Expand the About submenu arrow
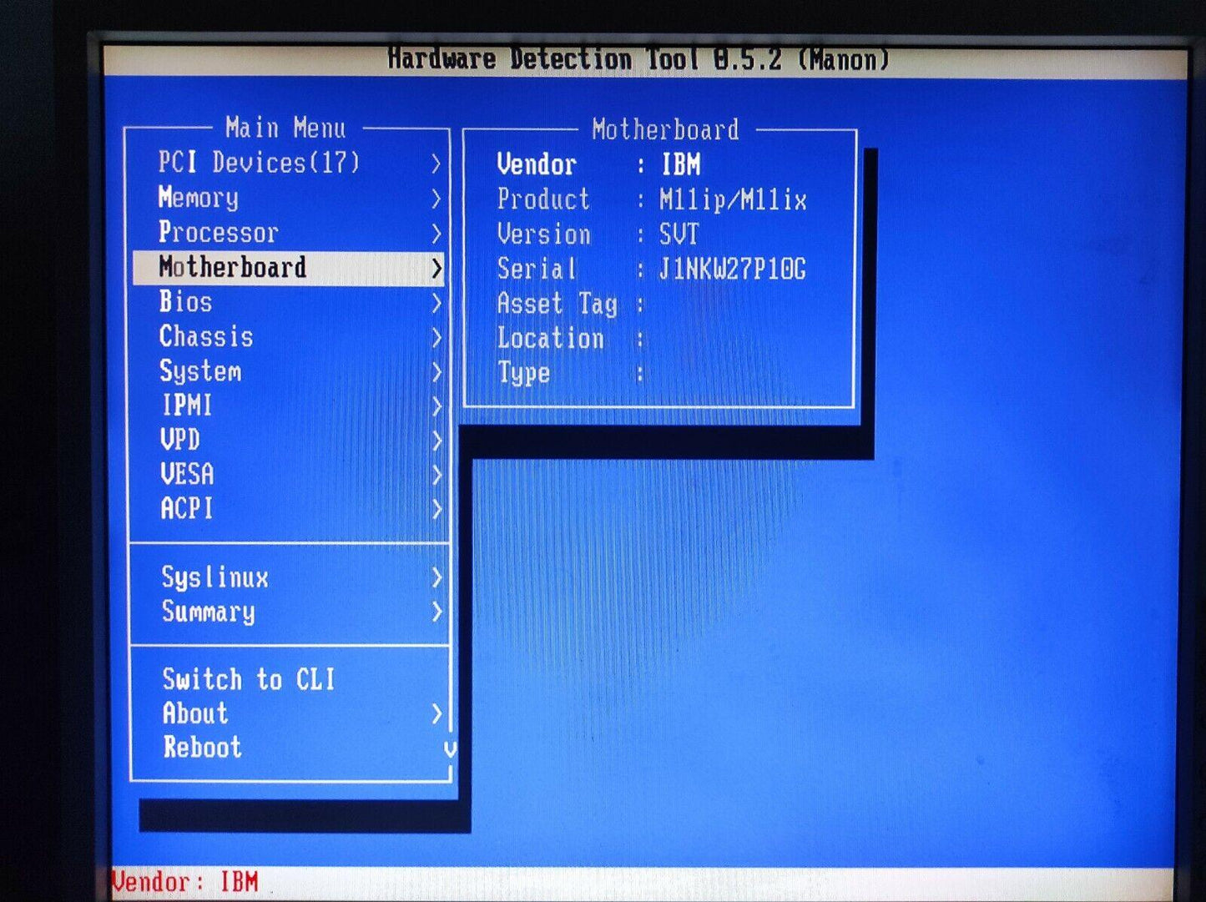The image size is (1206, 902). point(436,713)
